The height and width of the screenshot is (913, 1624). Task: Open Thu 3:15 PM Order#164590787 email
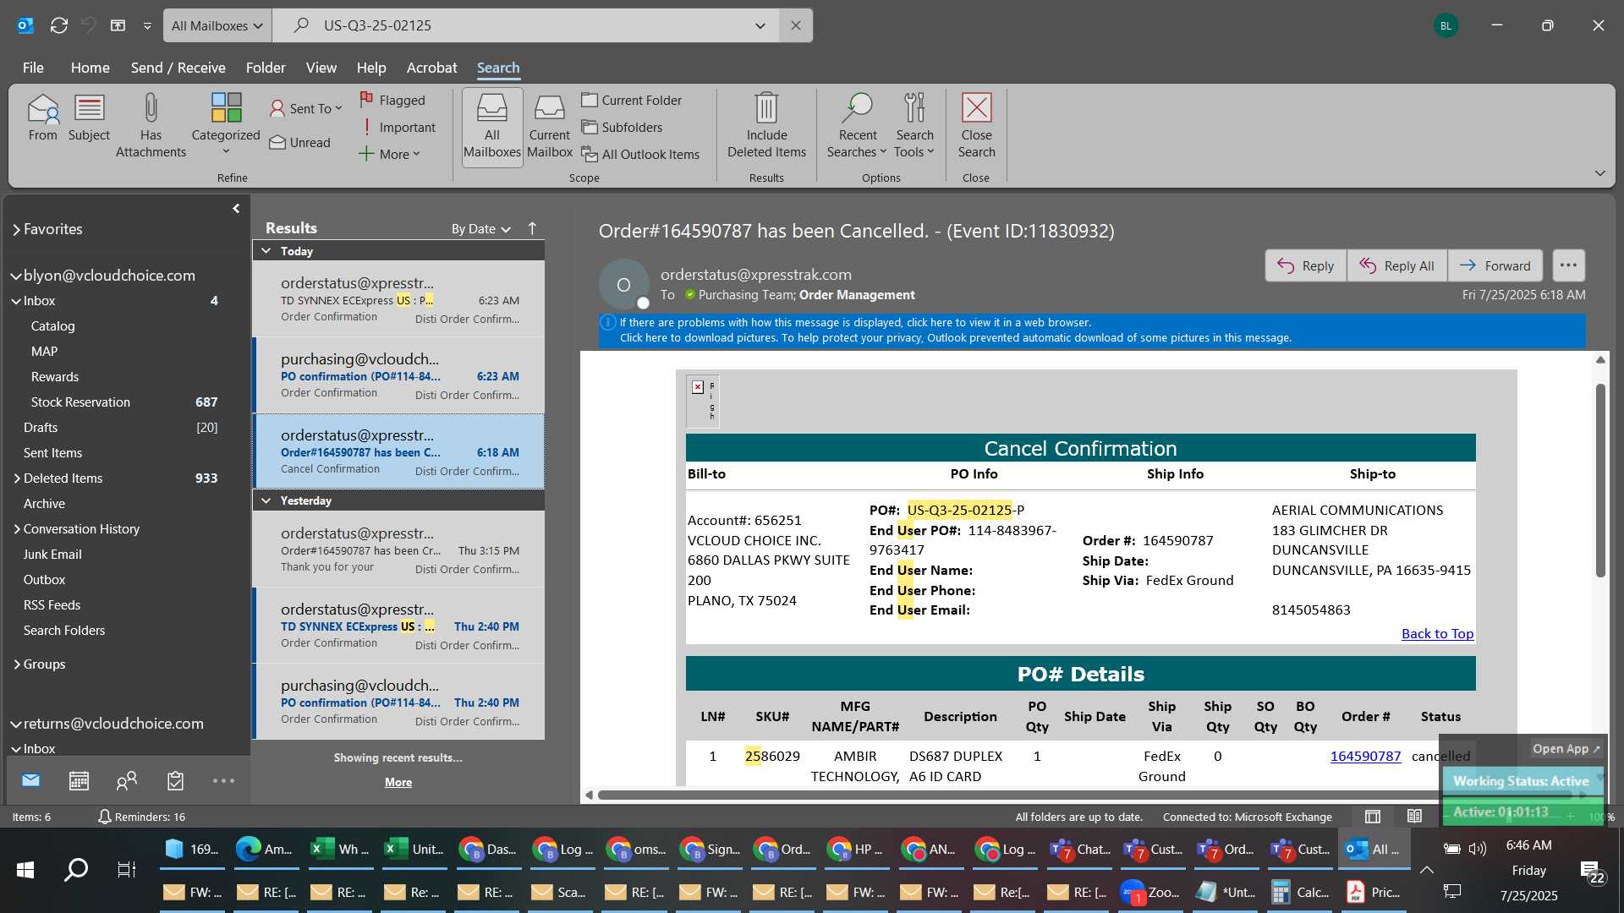click(x=399, y=549)
